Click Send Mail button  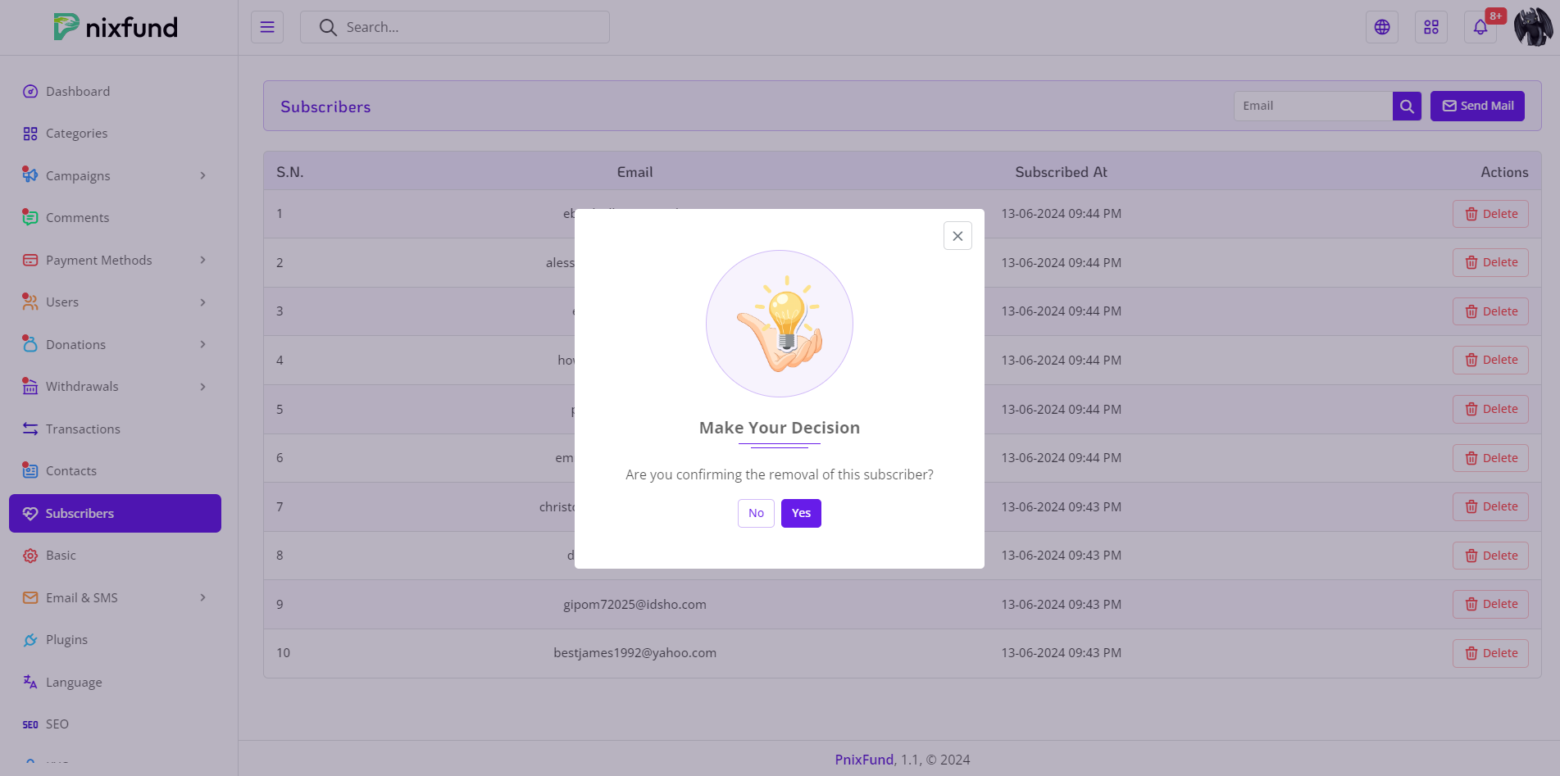tap(1477, 106)
